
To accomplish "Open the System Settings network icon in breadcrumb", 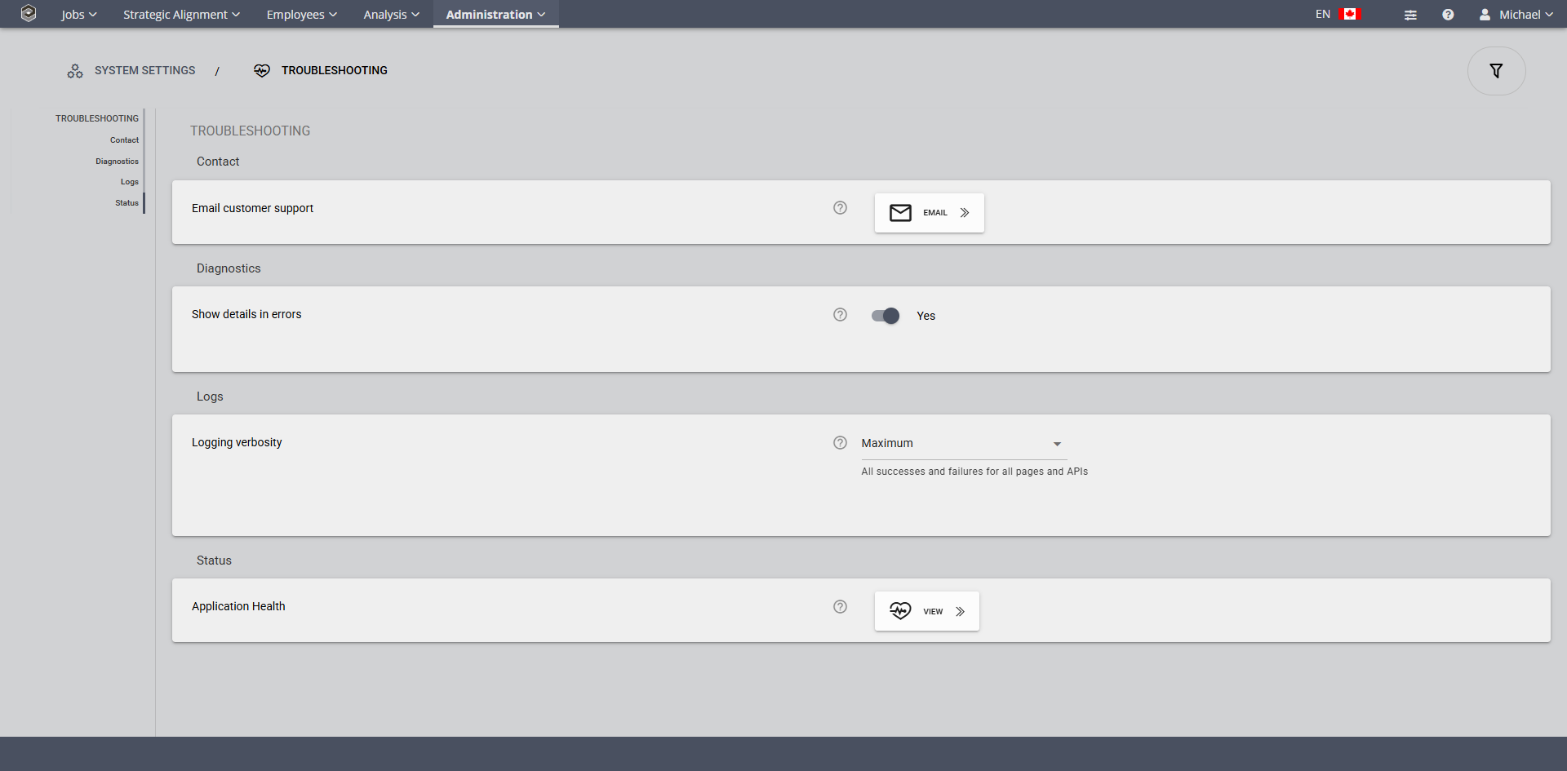I will [x=74, y=71].
